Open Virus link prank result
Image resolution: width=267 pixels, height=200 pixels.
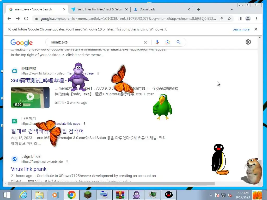(x=29, y=169)
